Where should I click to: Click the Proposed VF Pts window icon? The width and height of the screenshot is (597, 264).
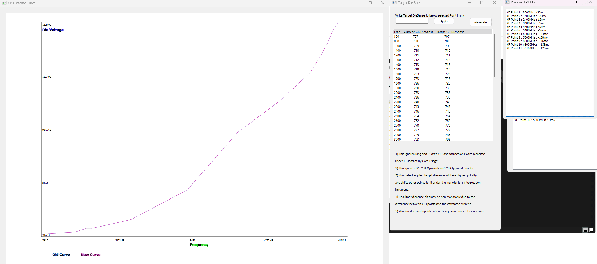[x=507, y=2]
